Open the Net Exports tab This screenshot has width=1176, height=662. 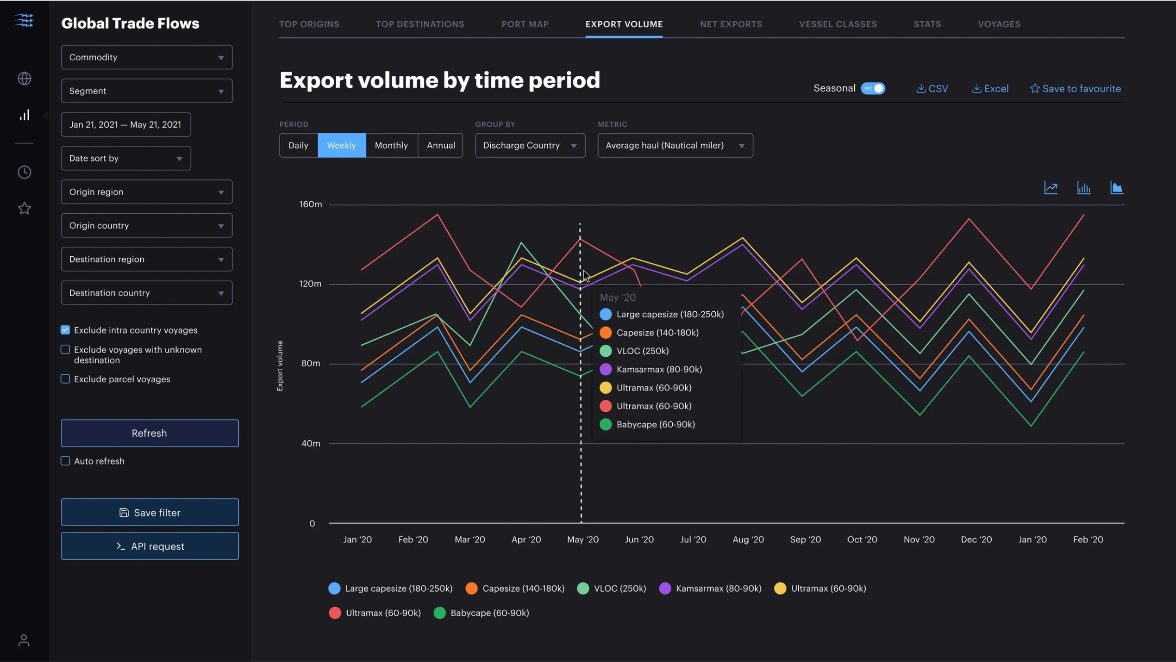tap(731, 24)
